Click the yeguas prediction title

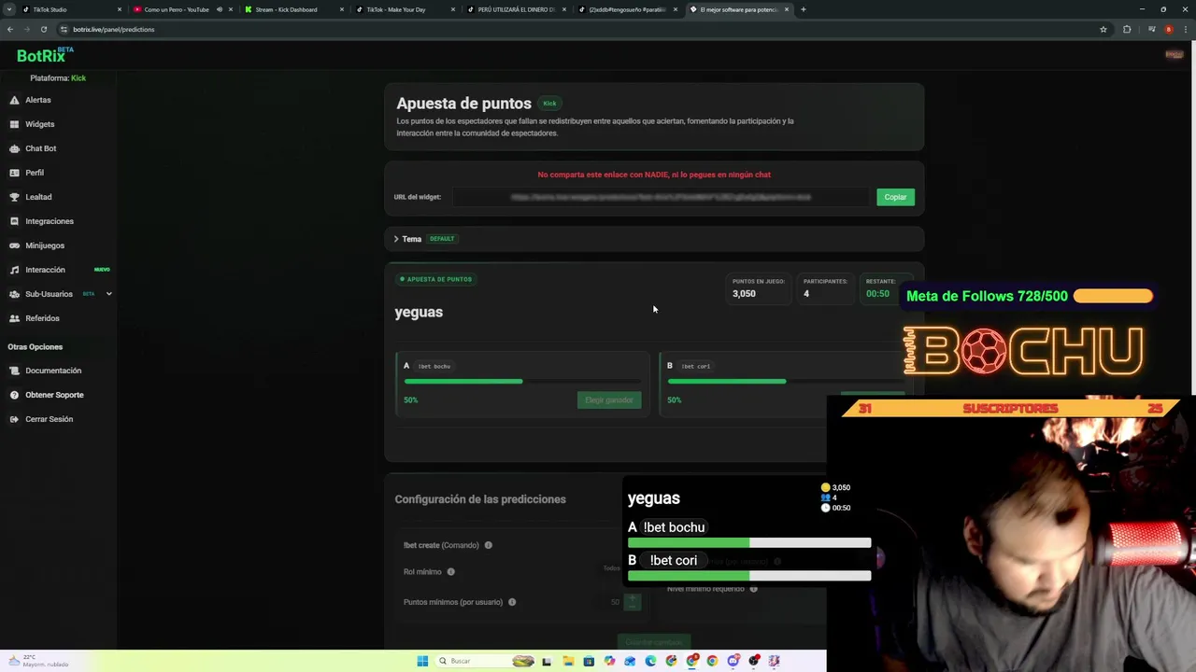[419, 312]
